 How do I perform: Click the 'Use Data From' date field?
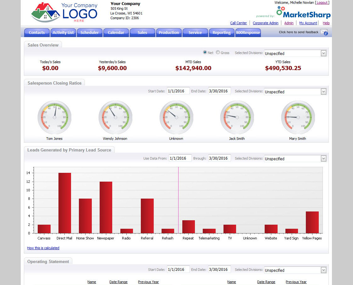pos(180,158)
